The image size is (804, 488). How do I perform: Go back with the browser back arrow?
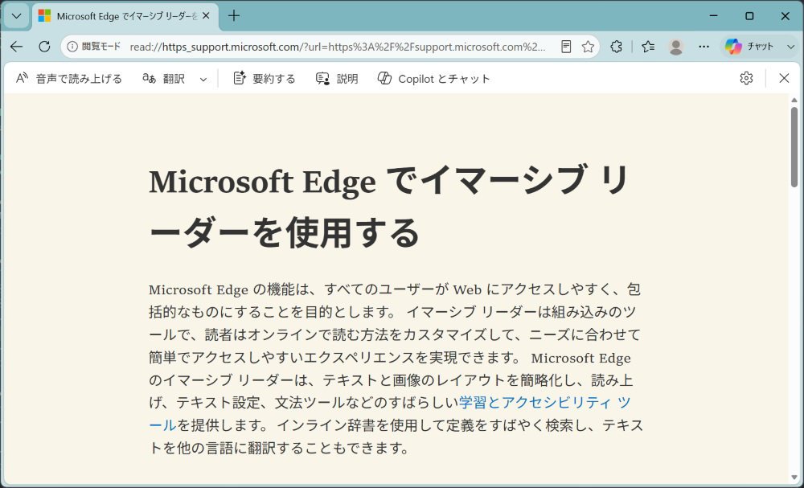click(x=16, y=47)
